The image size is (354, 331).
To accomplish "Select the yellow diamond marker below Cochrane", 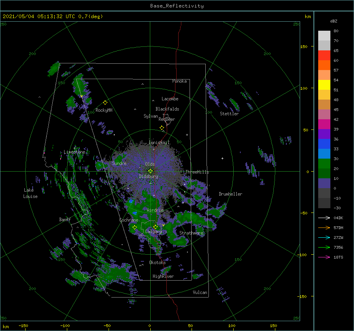I will pyautogui.click(x=135, y=227).
